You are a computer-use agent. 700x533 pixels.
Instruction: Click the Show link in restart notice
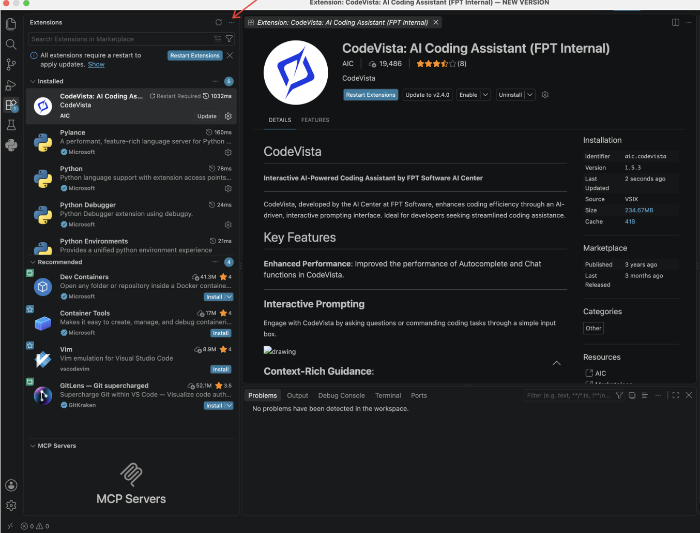96,64
